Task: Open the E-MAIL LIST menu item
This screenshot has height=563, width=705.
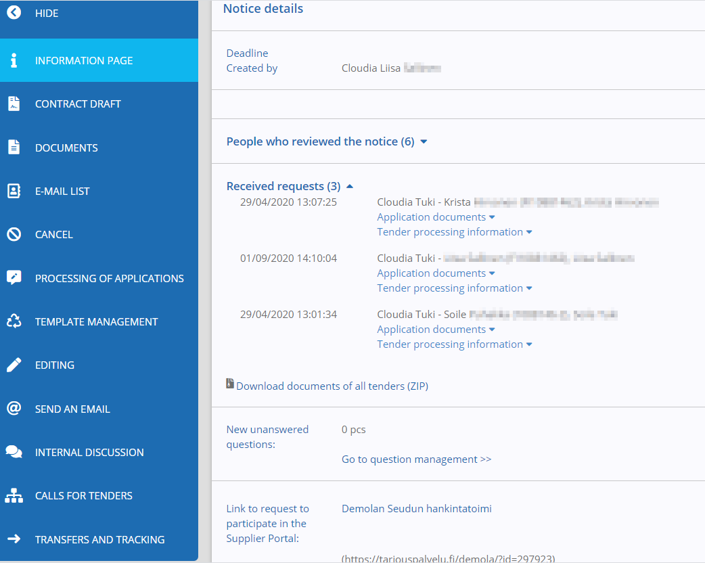Action: click(99, 191)
